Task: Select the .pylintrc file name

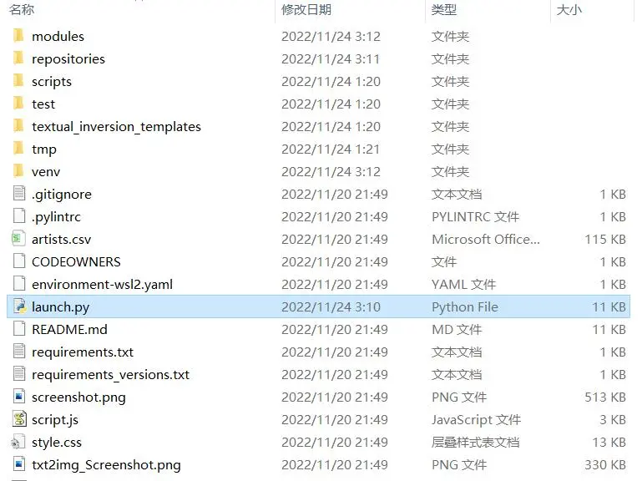Action: pyautogui.click(x=57, y=217)
